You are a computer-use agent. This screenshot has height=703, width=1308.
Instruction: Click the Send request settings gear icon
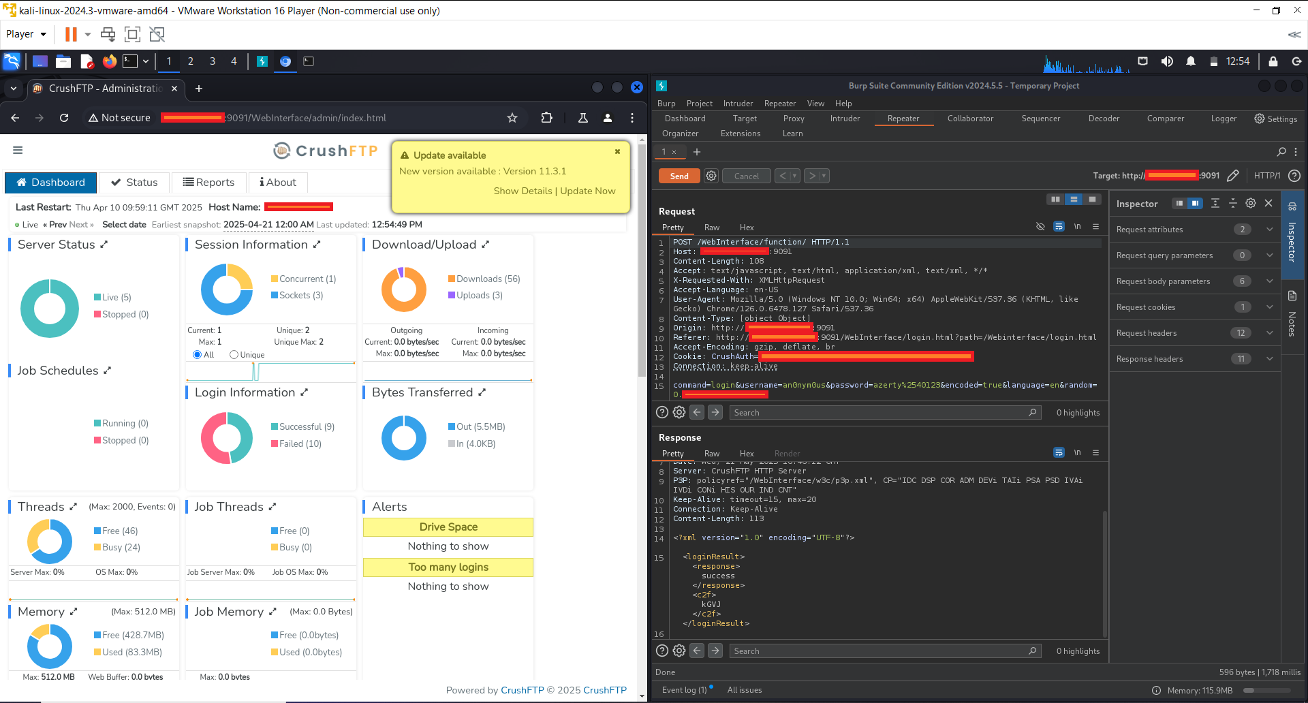point(711,176)
